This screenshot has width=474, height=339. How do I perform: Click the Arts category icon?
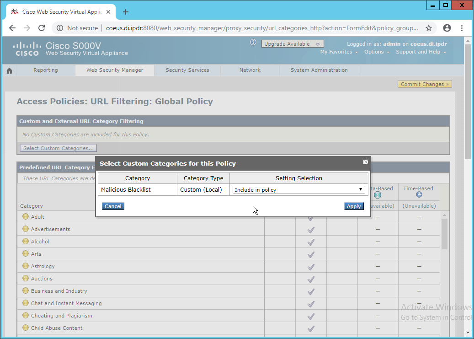click(26, 253)
